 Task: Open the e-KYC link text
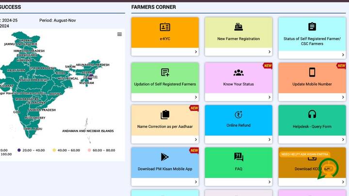pos(165,39)
